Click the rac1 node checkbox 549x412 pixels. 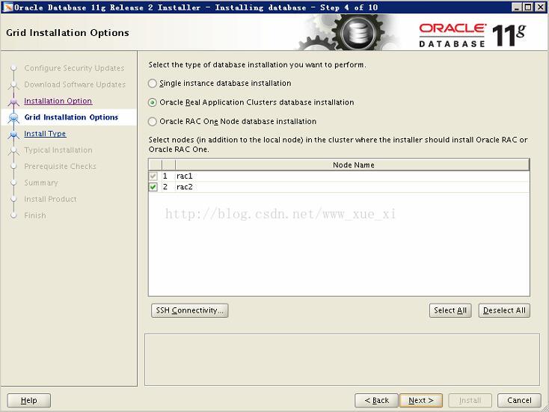153,176
